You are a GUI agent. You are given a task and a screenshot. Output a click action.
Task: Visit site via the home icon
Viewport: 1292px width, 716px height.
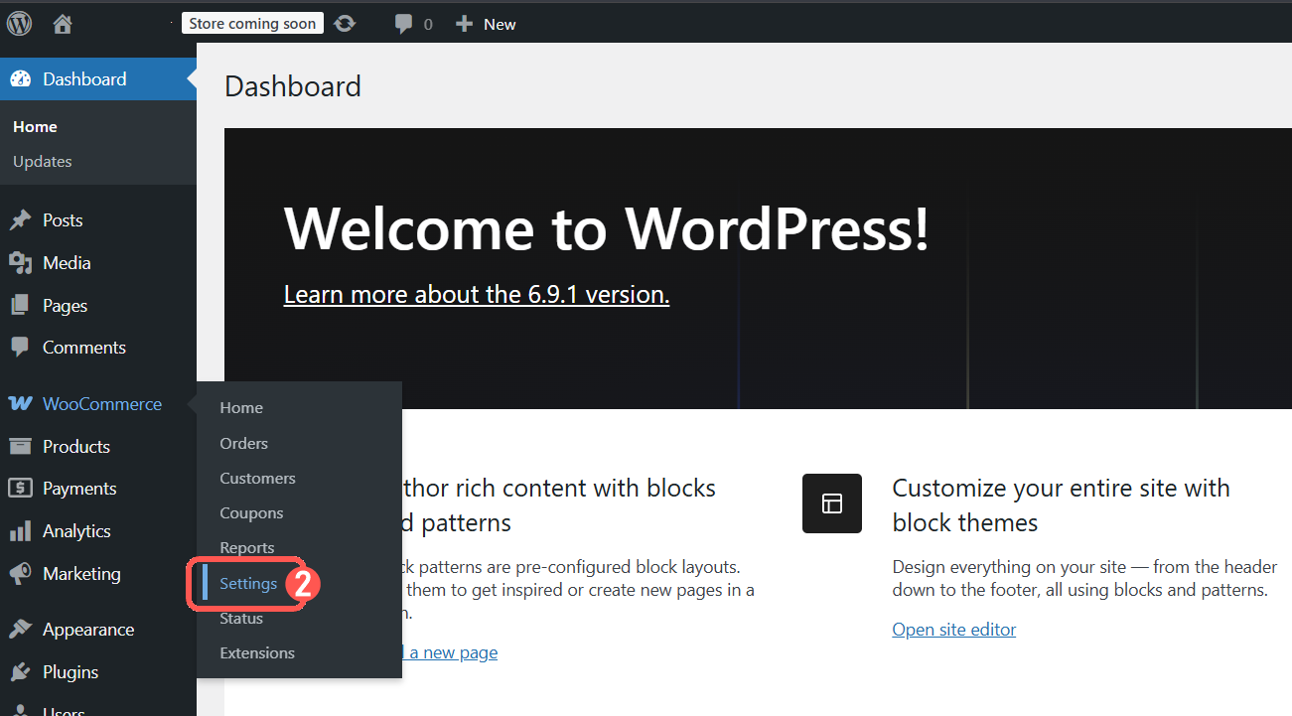click(x=63, y=24)
